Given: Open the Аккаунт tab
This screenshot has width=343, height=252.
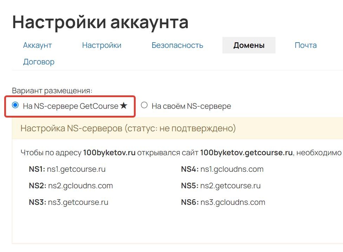Looking at the screenshot, I should [x=37, y=45].
